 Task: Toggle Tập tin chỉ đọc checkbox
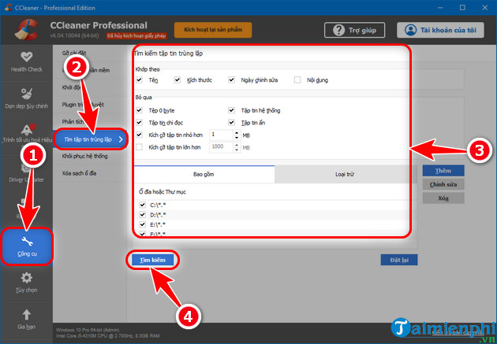click(x=139, y=122)
